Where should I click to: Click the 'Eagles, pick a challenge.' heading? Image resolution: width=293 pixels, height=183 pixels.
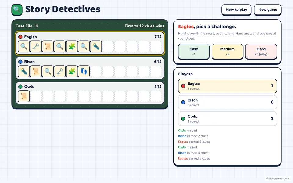click(207, 27)
